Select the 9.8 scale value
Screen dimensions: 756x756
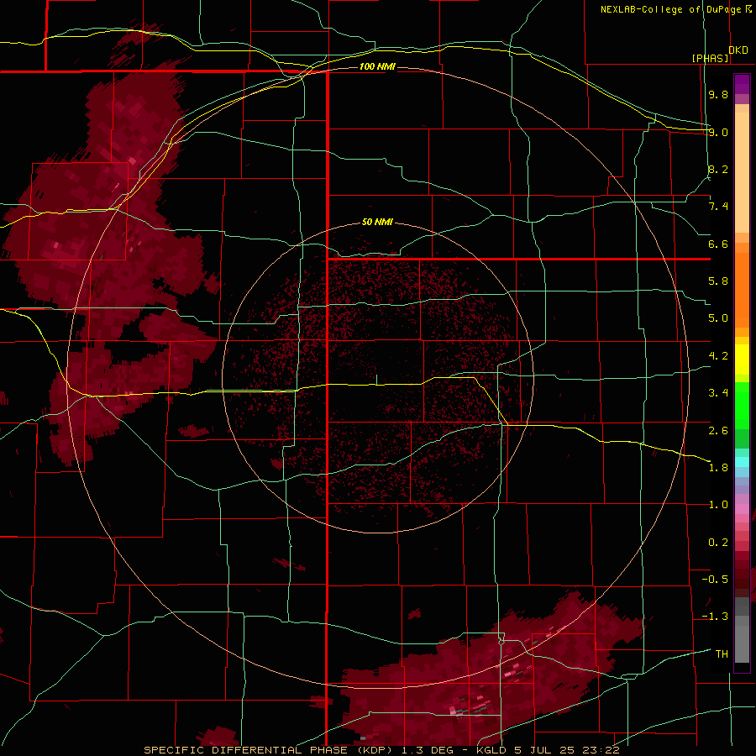(x=718, y=94)
